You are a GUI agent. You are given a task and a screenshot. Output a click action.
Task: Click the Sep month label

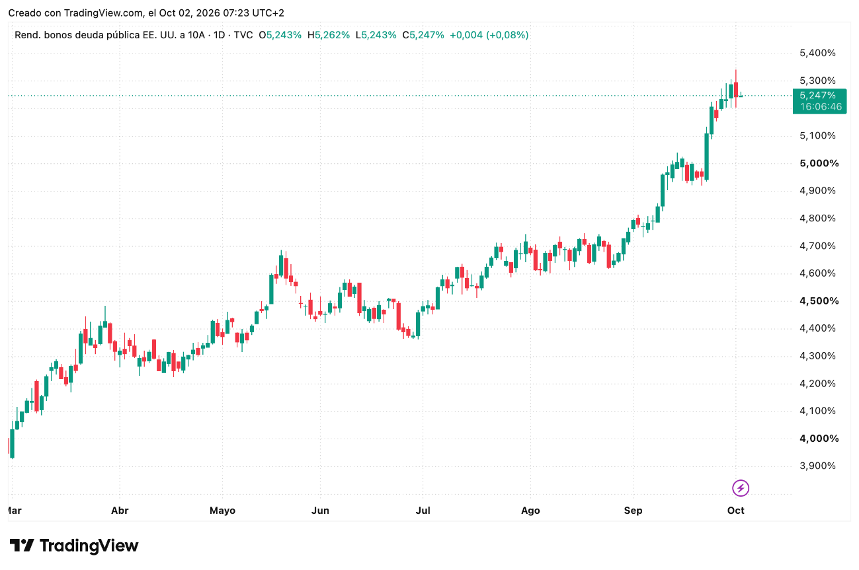633,511
